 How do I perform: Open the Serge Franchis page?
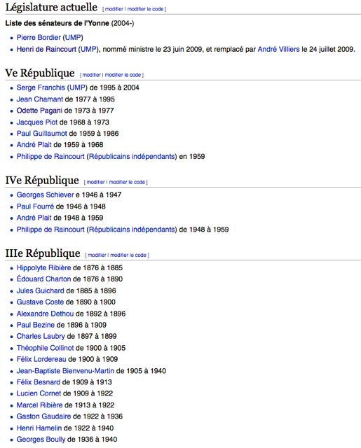pyautogui.click(x=41, y=87)
